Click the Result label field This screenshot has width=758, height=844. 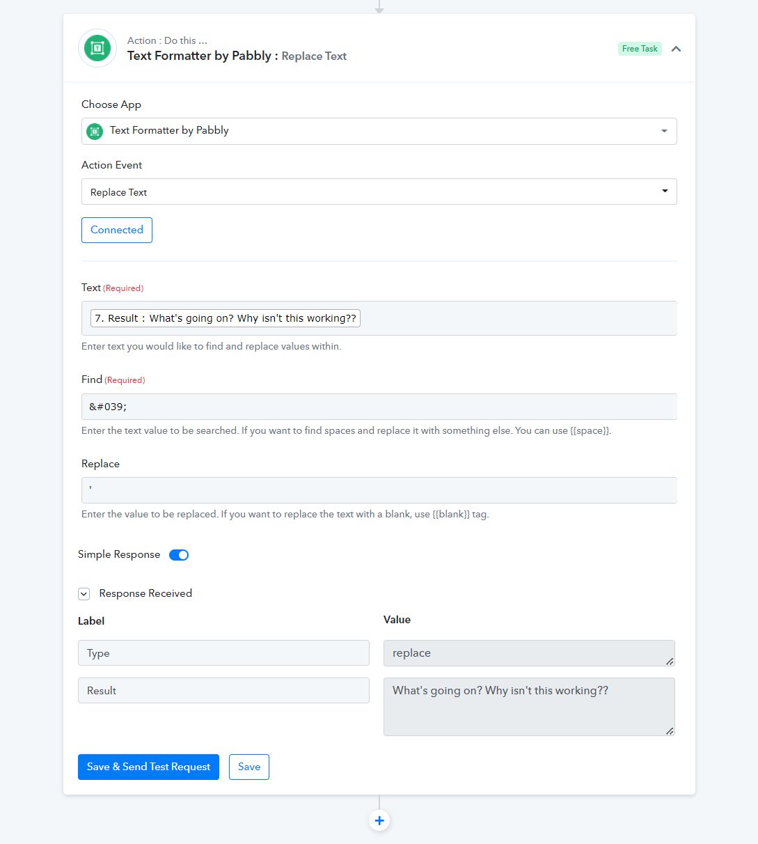[223, 691]
